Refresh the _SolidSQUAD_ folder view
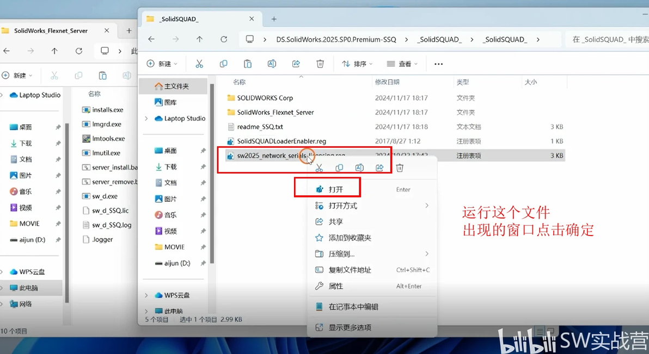 (224, 39)
